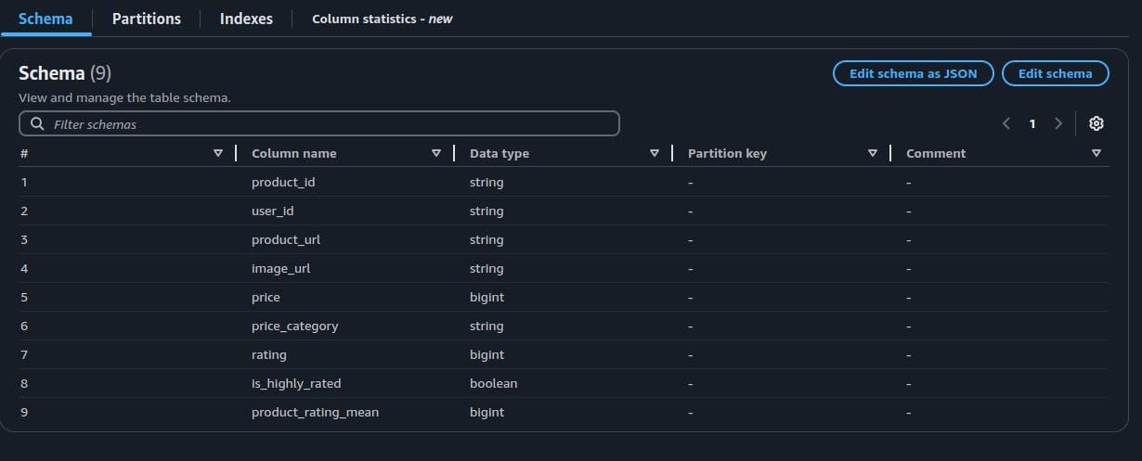Sort by Partition key arrow
The height and width of the screenshot is (461, 1142).
coord(873,153)
